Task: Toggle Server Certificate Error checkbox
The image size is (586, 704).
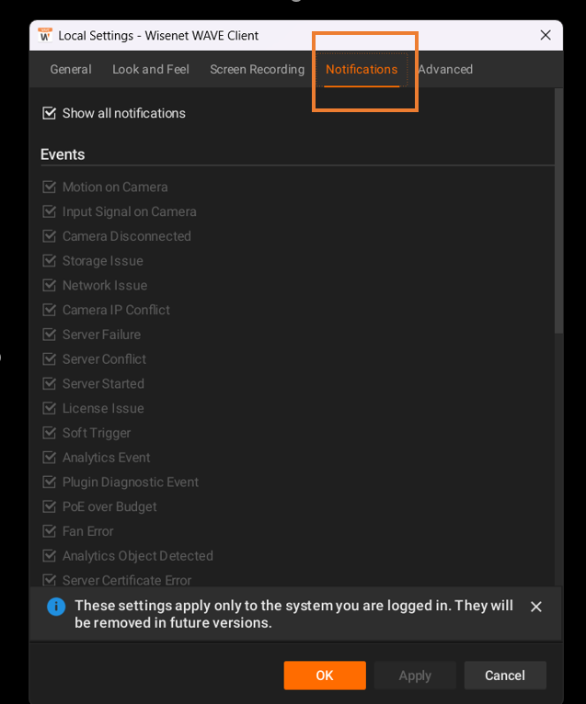Action: (50, 580)
